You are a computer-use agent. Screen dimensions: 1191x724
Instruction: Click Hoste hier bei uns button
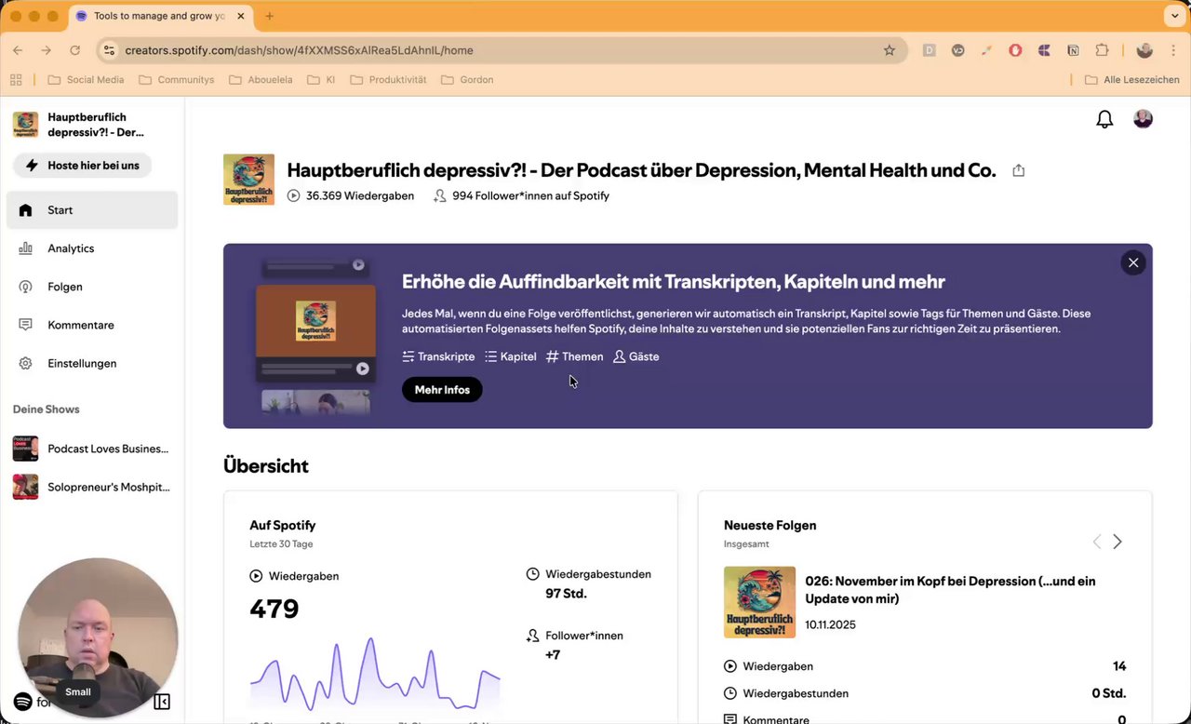tap(83, 166)
